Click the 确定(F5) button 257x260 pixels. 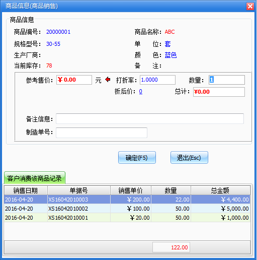pos(137,158)
